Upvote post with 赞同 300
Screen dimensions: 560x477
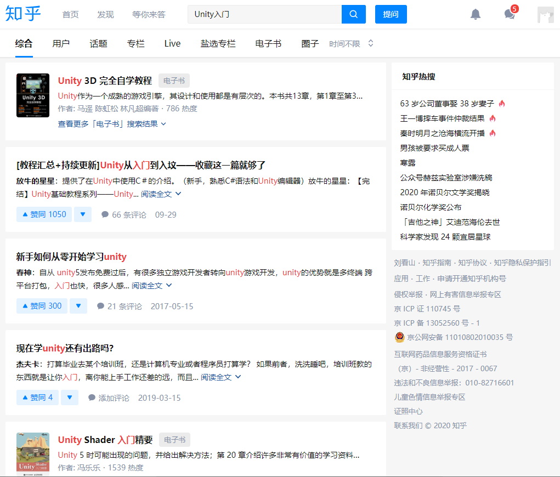point(42,306)
